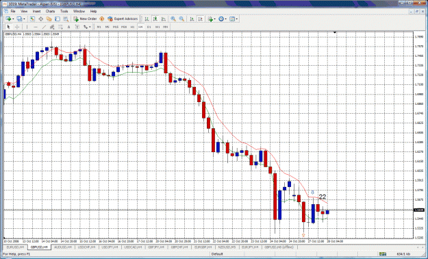Switch to EURJPY,H4 chart tab
Viewport: 428px width, 259px height.
pyautogui.click(x=250, y=247)
